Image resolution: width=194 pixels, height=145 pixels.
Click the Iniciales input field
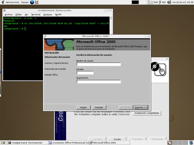[x=85, y=73]
